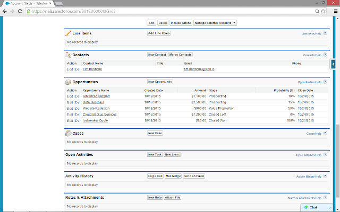Click the Edit account button

pos(151,23)
